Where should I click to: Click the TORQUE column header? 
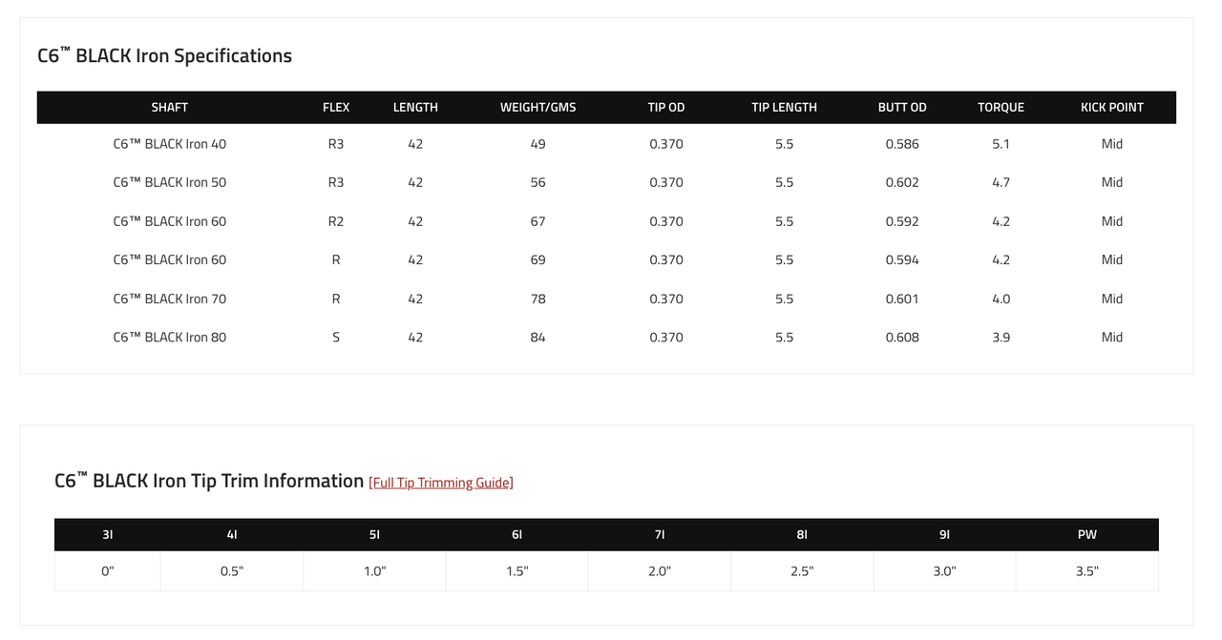point(1001,108)
